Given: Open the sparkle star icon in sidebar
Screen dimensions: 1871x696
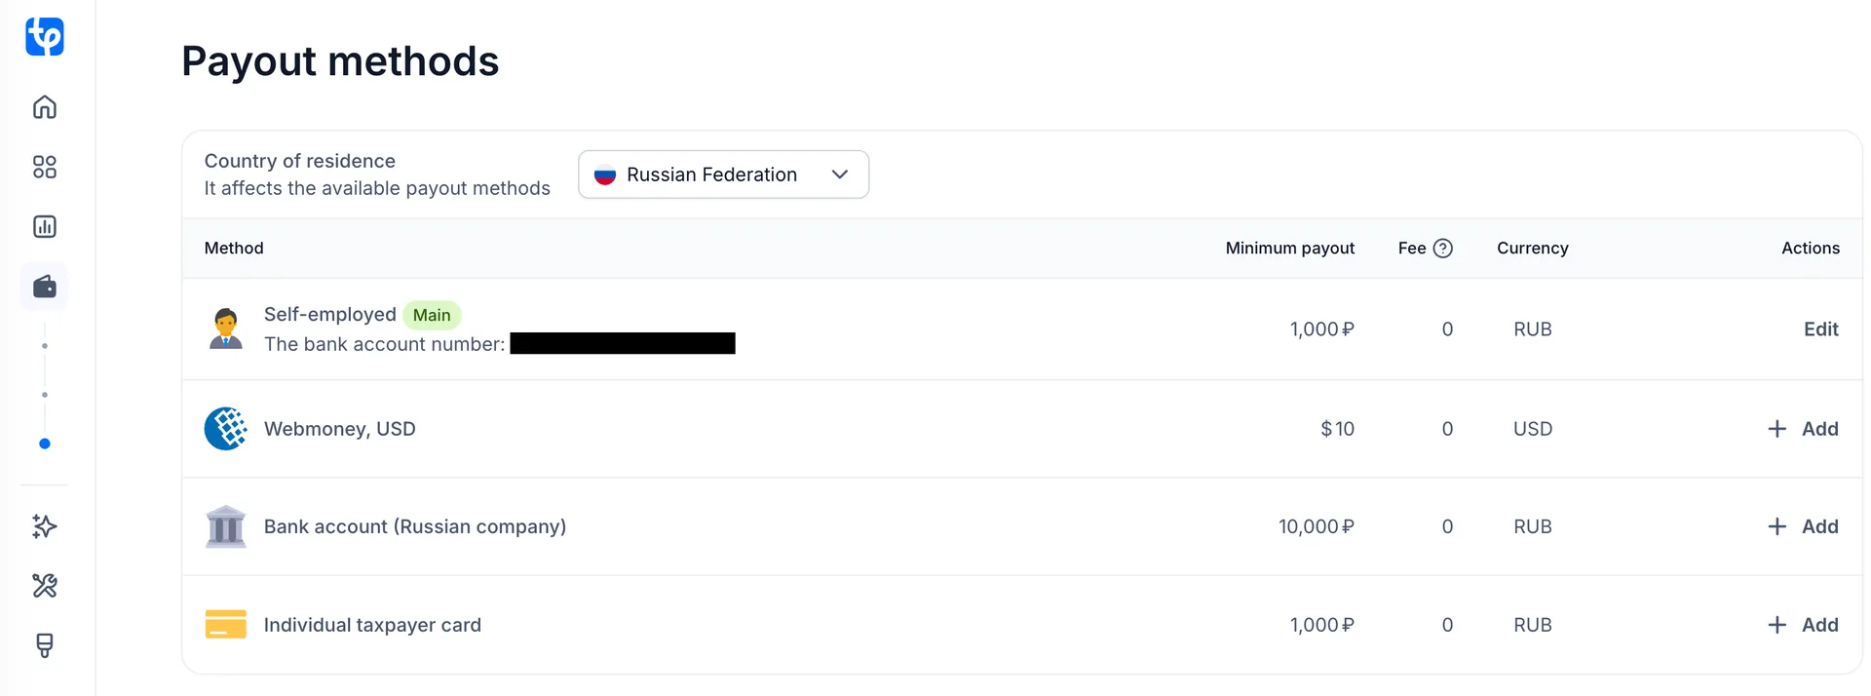Looking at the screenshot, I should pyautogui.click(x=45, y=526).
